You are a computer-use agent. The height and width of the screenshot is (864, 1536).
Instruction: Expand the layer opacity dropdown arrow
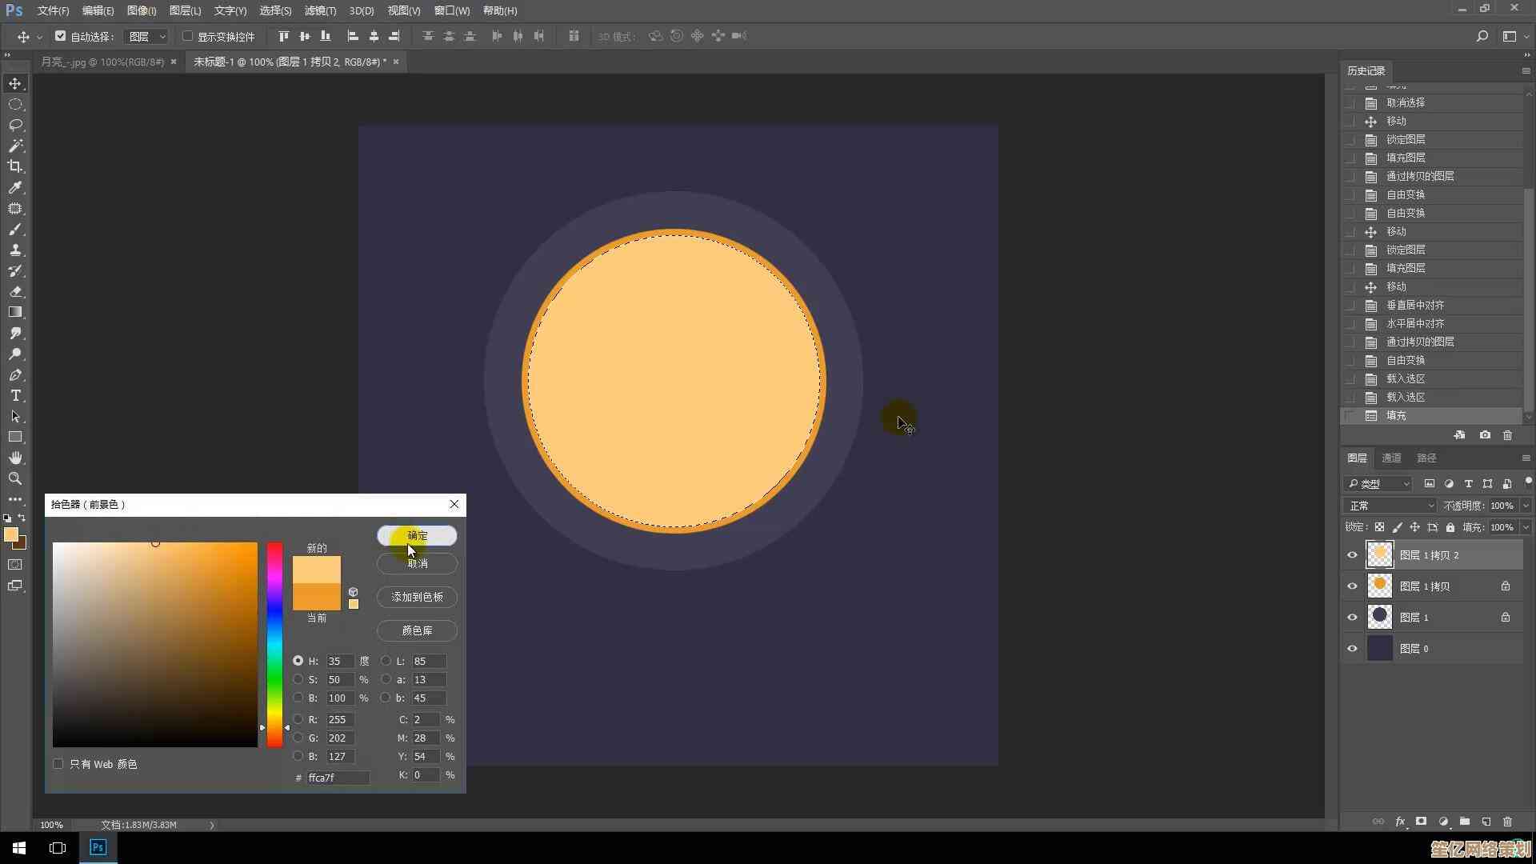1526,506
